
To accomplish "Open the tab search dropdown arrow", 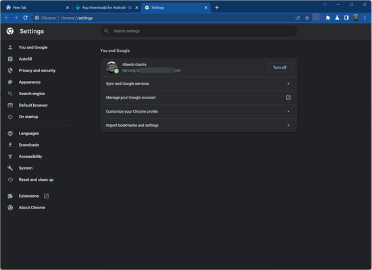I will [325, 5].
